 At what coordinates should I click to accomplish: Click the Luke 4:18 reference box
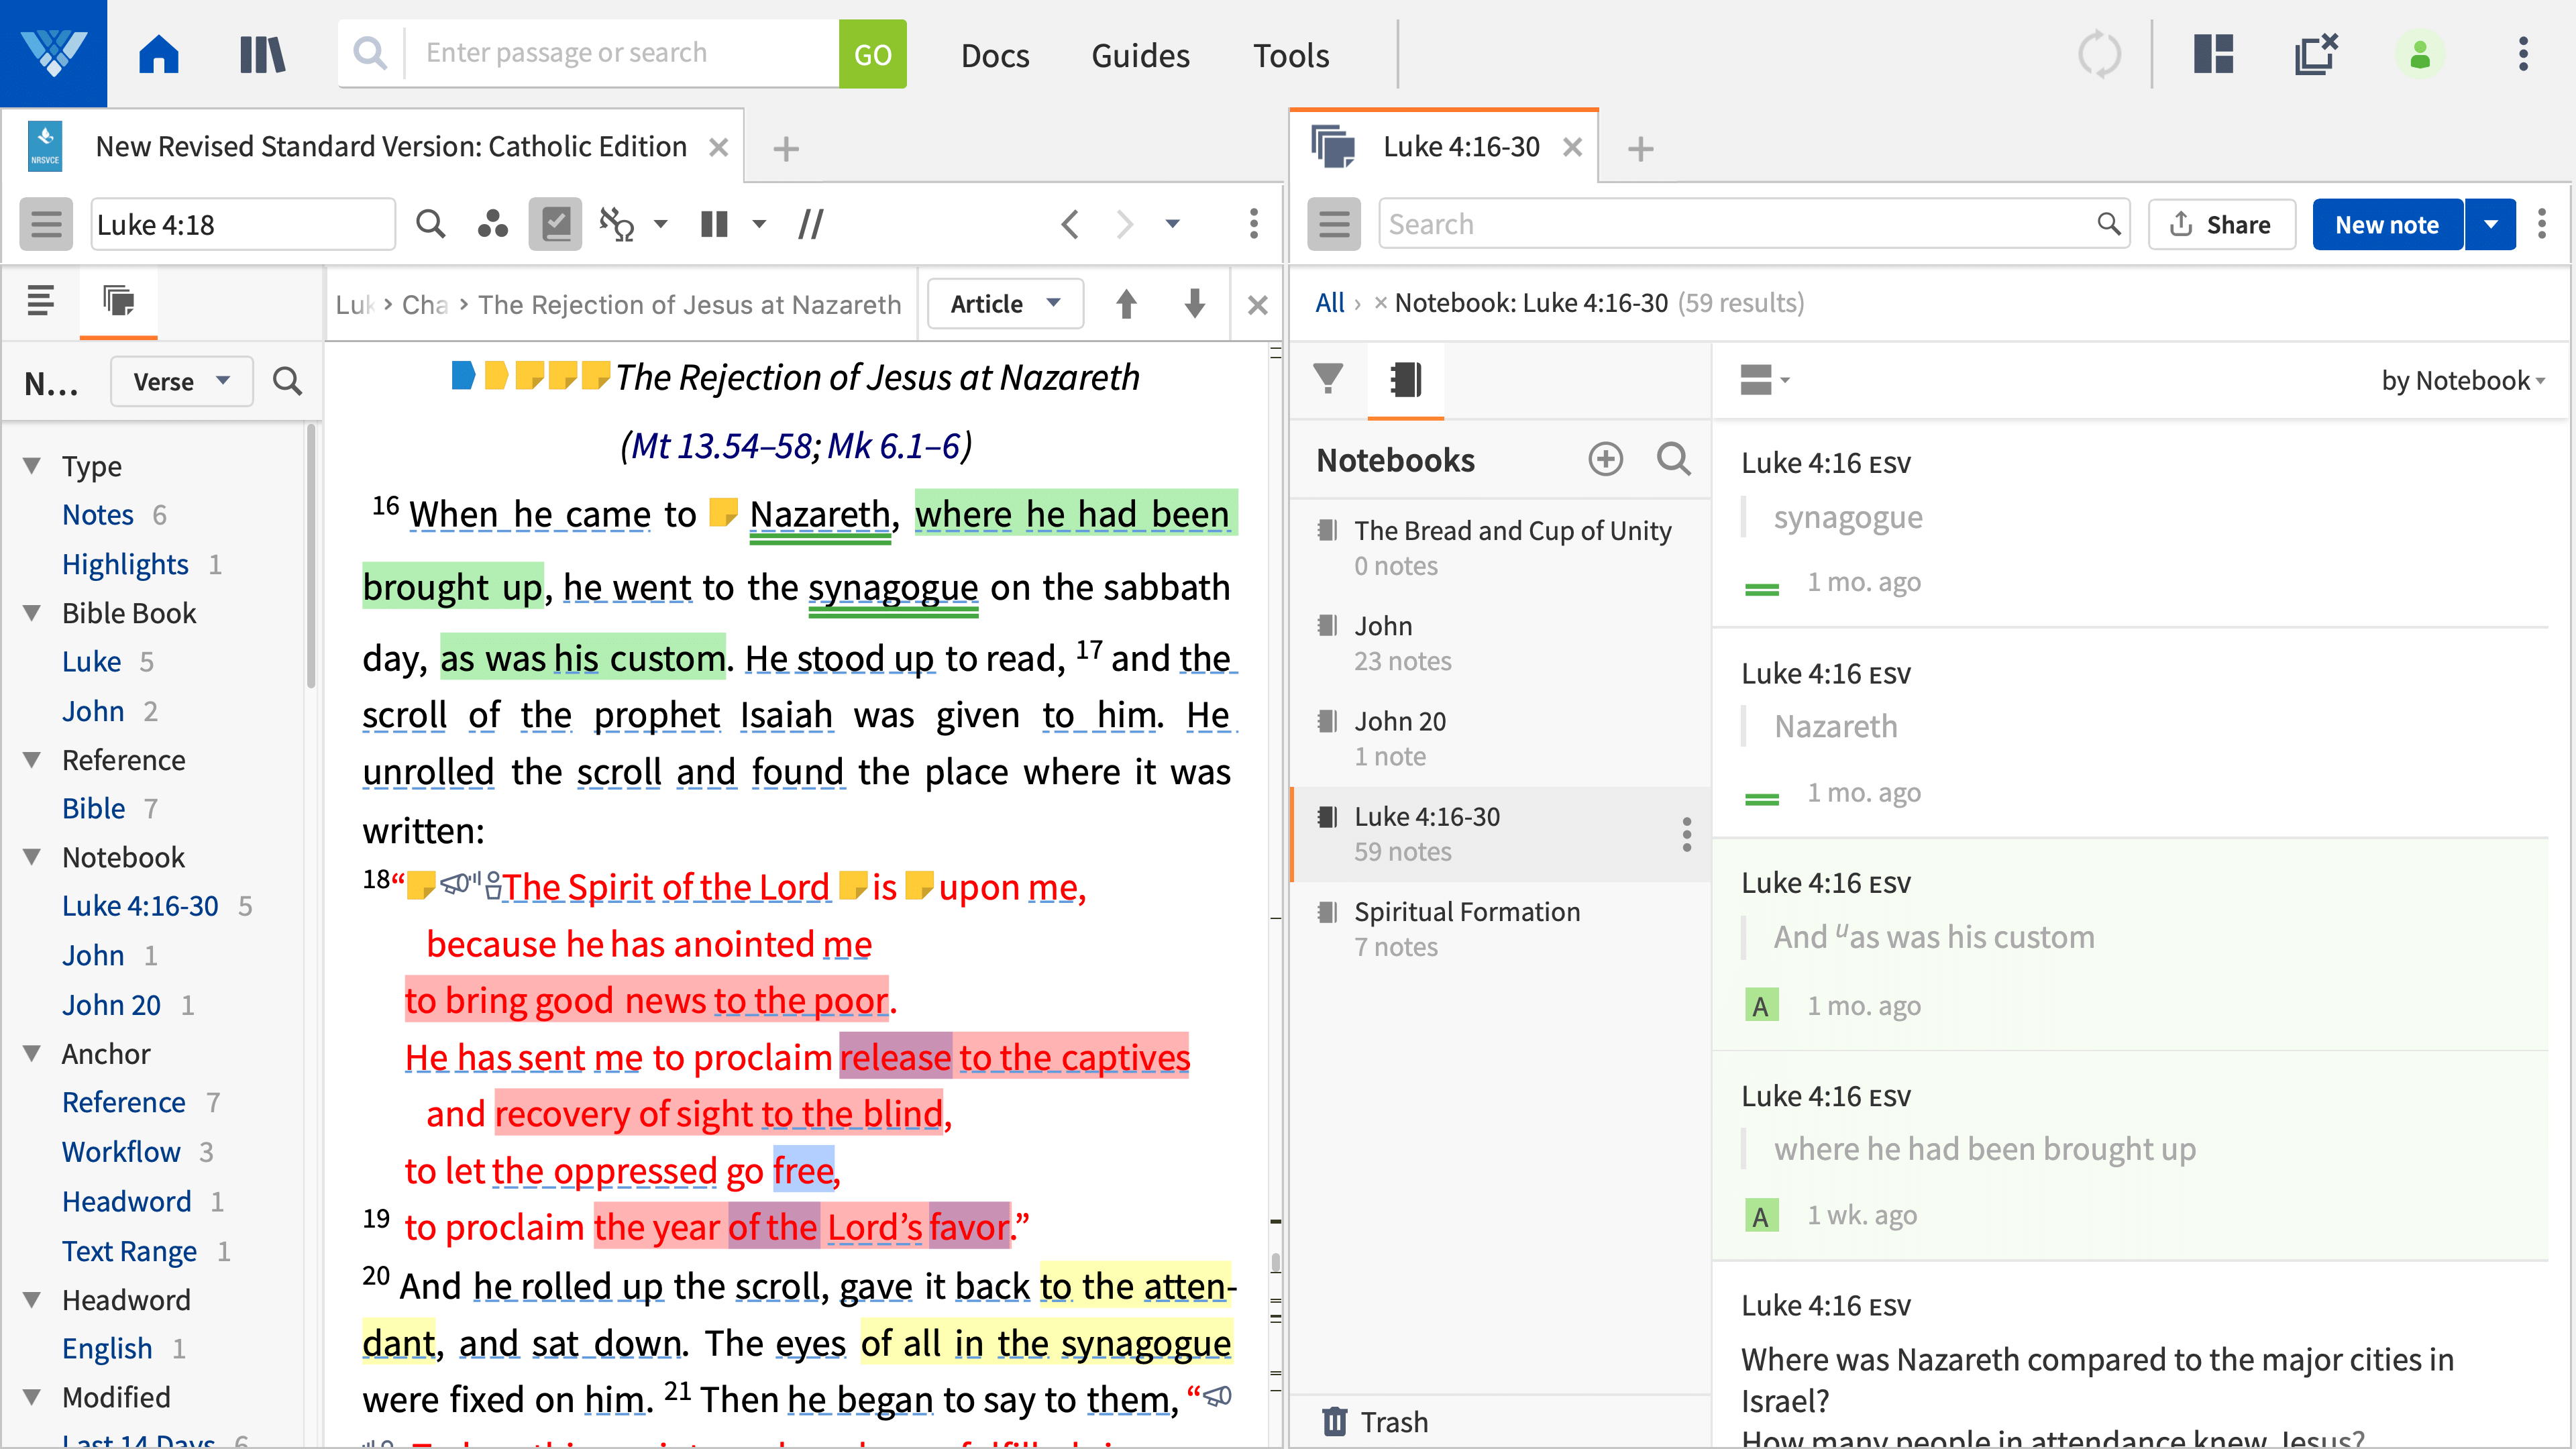[243, 224]
